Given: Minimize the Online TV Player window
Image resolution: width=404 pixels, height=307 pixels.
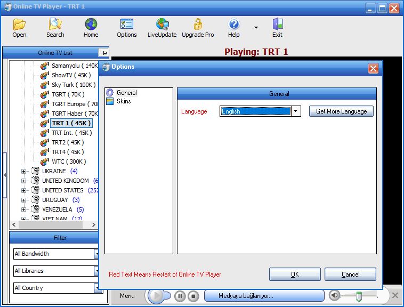Looking at the screenshot, I should click(x=370, y=8).
